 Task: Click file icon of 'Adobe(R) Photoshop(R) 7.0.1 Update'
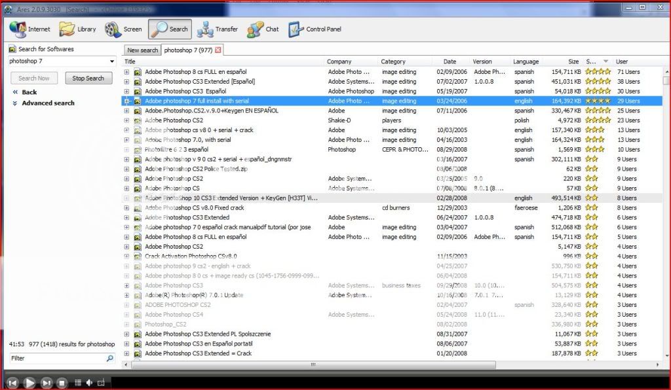pos(138,295)
